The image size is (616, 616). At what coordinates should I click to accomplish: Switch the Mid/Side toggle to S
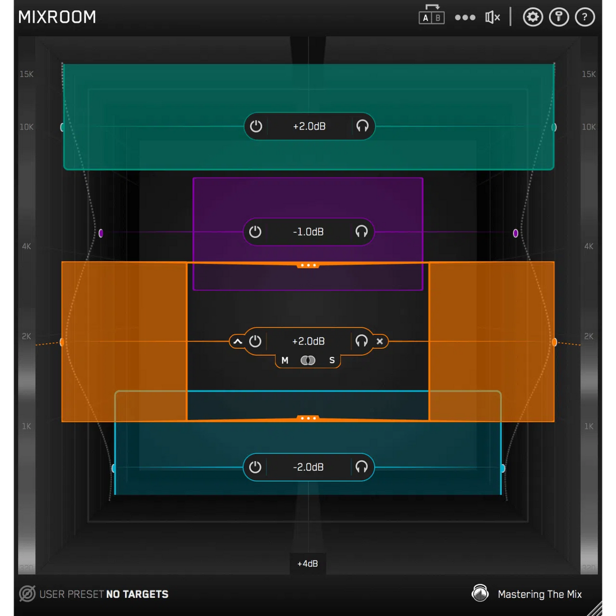pos(332,360)
